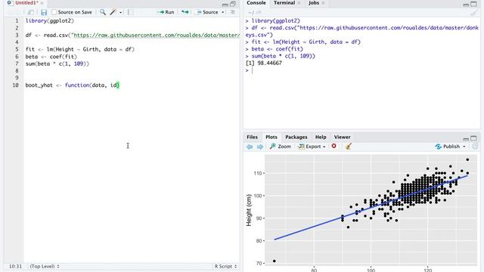Publish the plot with the Publish button

(x=448, y=147)
